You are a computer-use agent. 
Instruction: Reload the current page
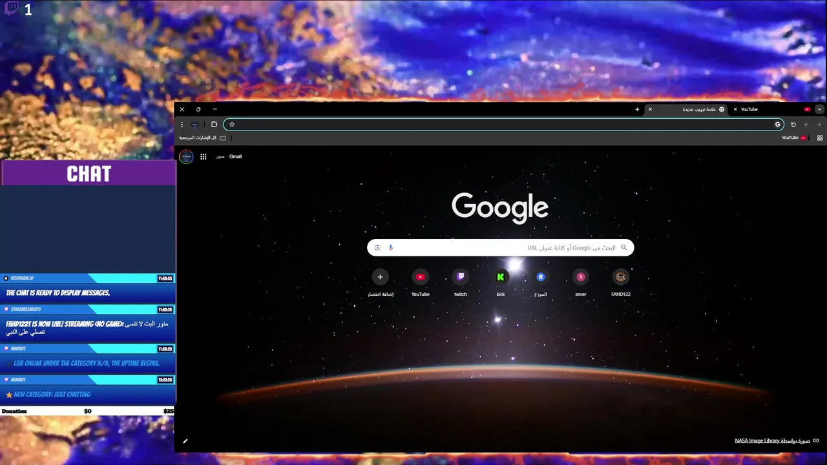click(x=793, y=125)
